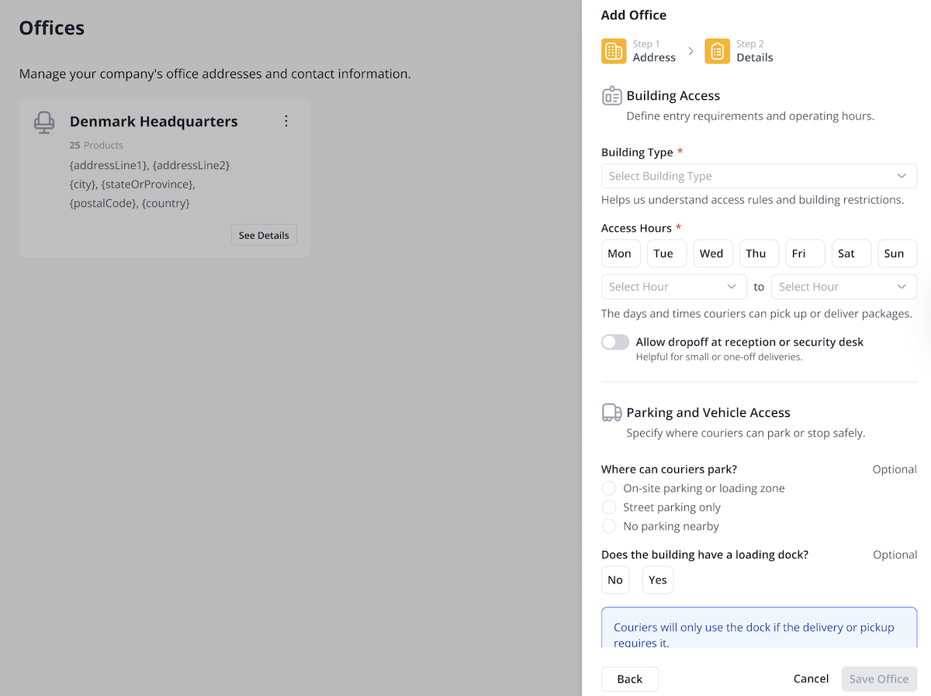Open the Select Building Type dropdown
Viewport: 931px width, 696px height.
759,176
